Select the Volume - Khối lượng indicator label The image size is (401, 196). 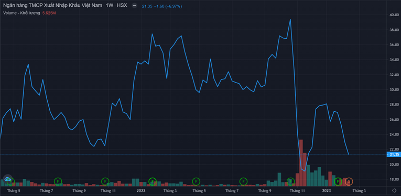[x=21, y=13]
